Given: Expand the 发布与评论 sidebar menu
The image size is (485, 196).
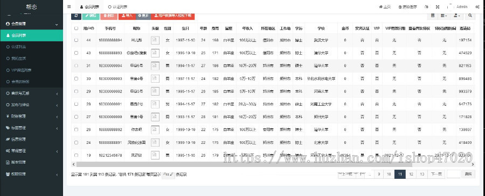Looking at the screenshot, I should pos(31,105).
